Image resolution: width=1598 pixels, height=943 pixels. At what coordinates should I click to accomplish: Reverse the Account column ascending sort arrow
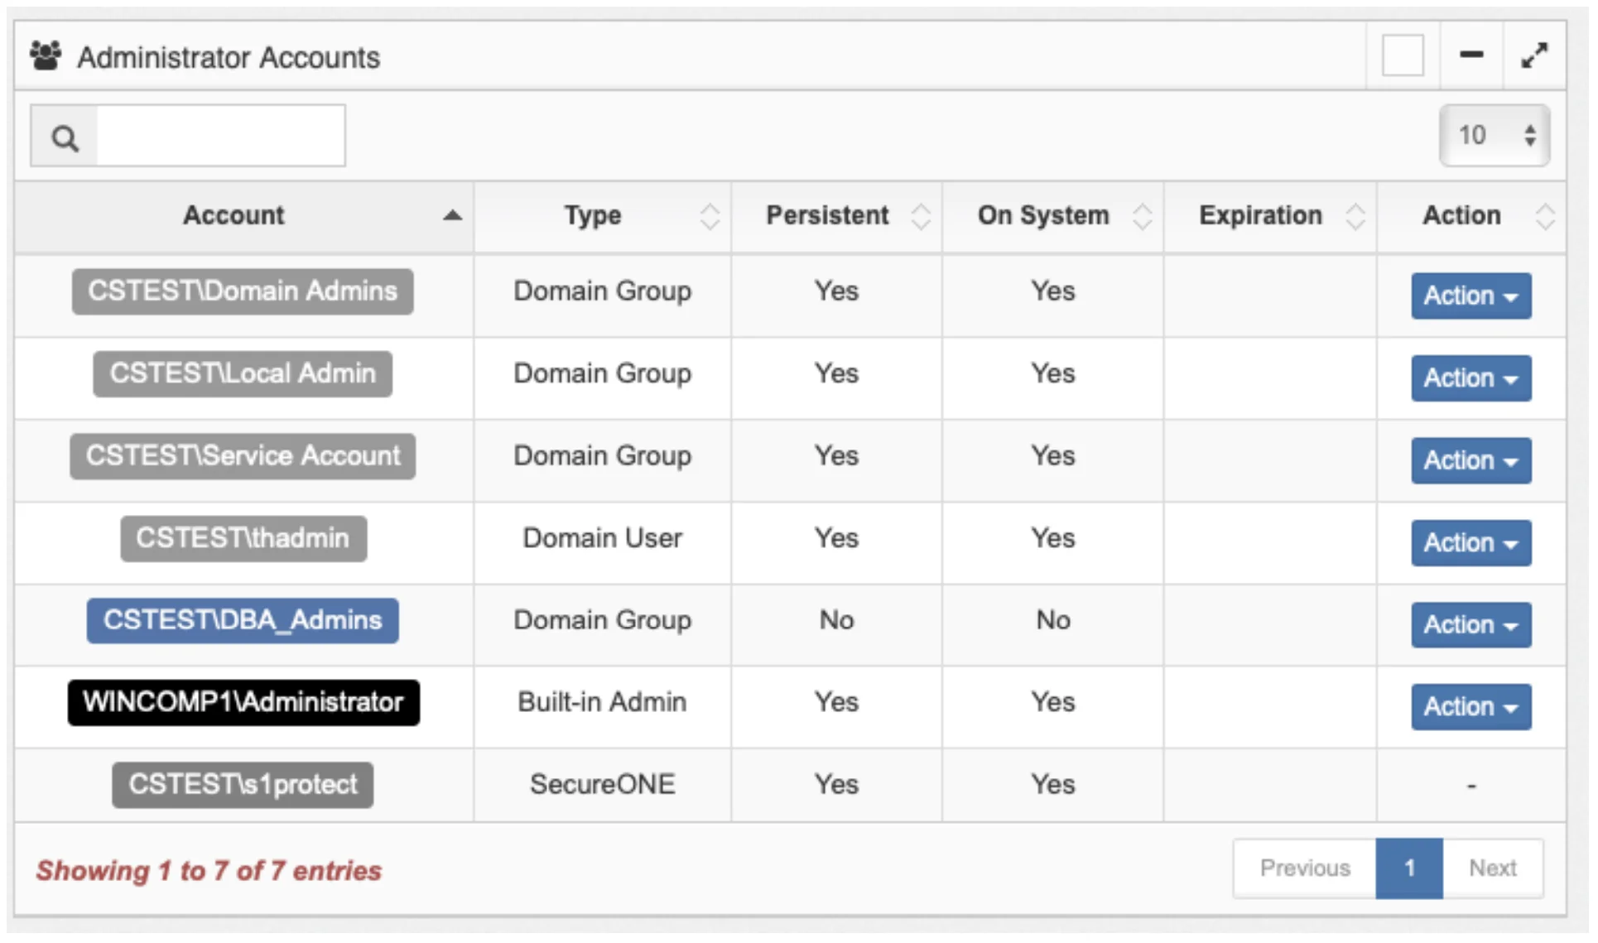coord(452,216)
